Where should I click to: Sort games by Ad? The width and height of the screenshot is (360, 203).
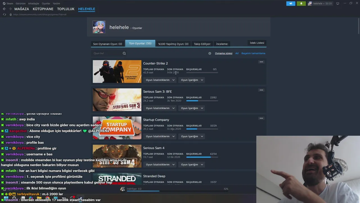237,53
